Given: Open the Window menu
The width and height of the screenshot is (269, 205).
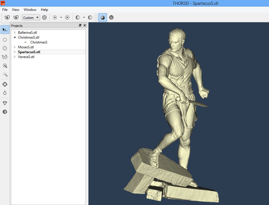Looking at the screenshot, I should coord(30,9).
